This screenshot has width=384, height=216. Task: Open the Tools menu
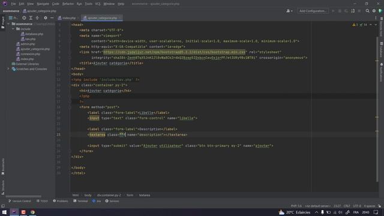89,4
